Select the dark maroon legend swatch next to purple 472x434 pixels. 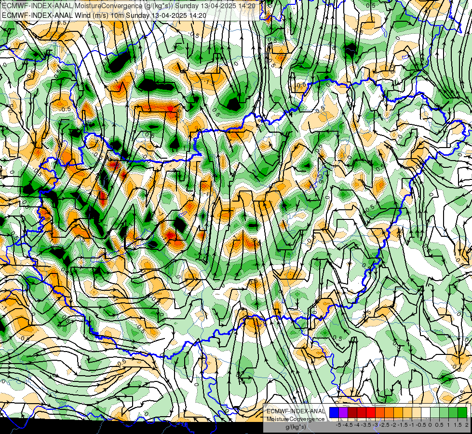[352, 412]
